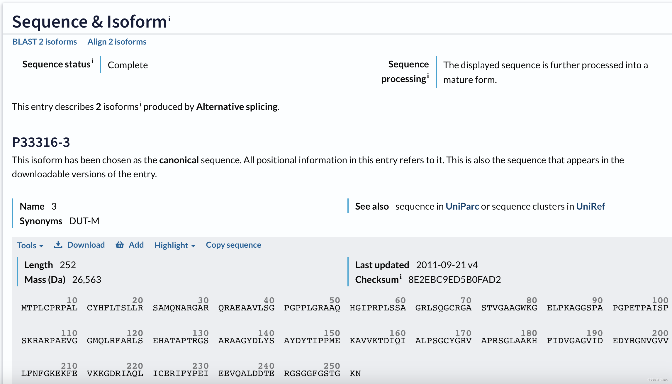
Task: Click sequence block QRAEAAVLSG
Action: [x=246, y=308]
